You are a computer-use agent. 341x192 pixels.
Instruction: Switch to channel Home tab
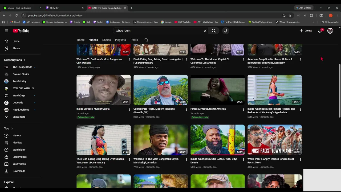[81, 40]
